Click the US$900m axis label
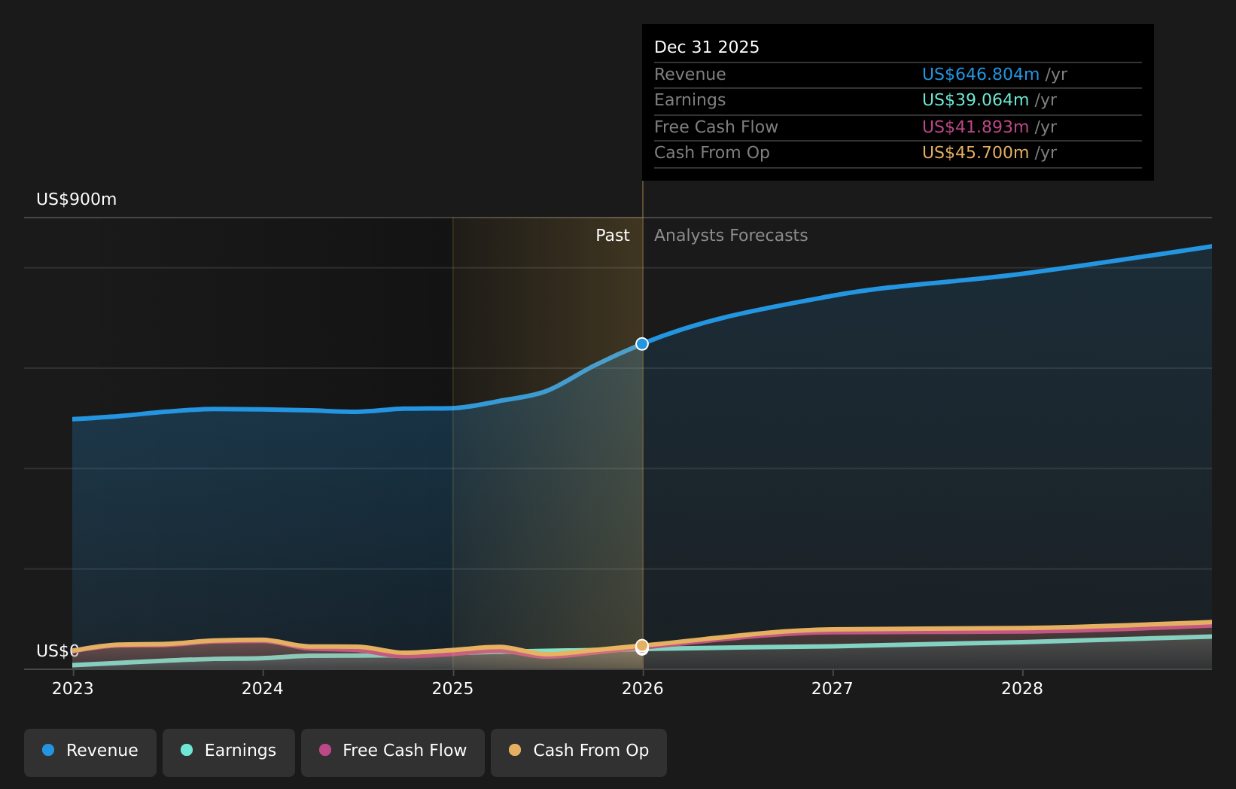 pyautogui.click(x=75, y=199)
